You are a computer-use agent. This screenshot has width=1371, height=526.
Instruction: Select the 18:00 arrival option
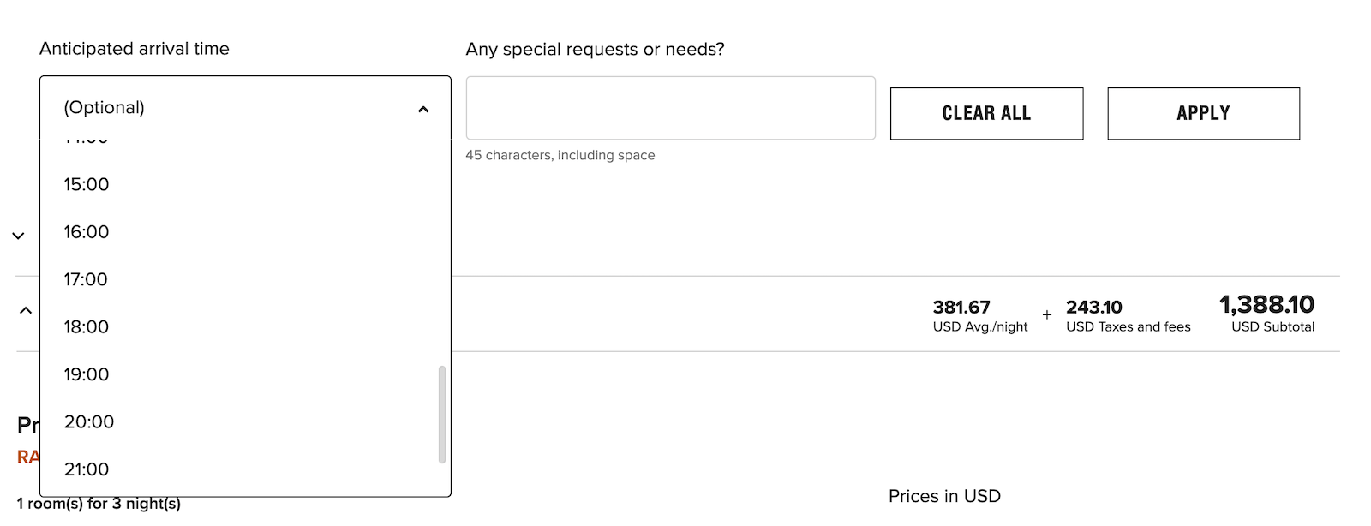click(x=87, y=327)
